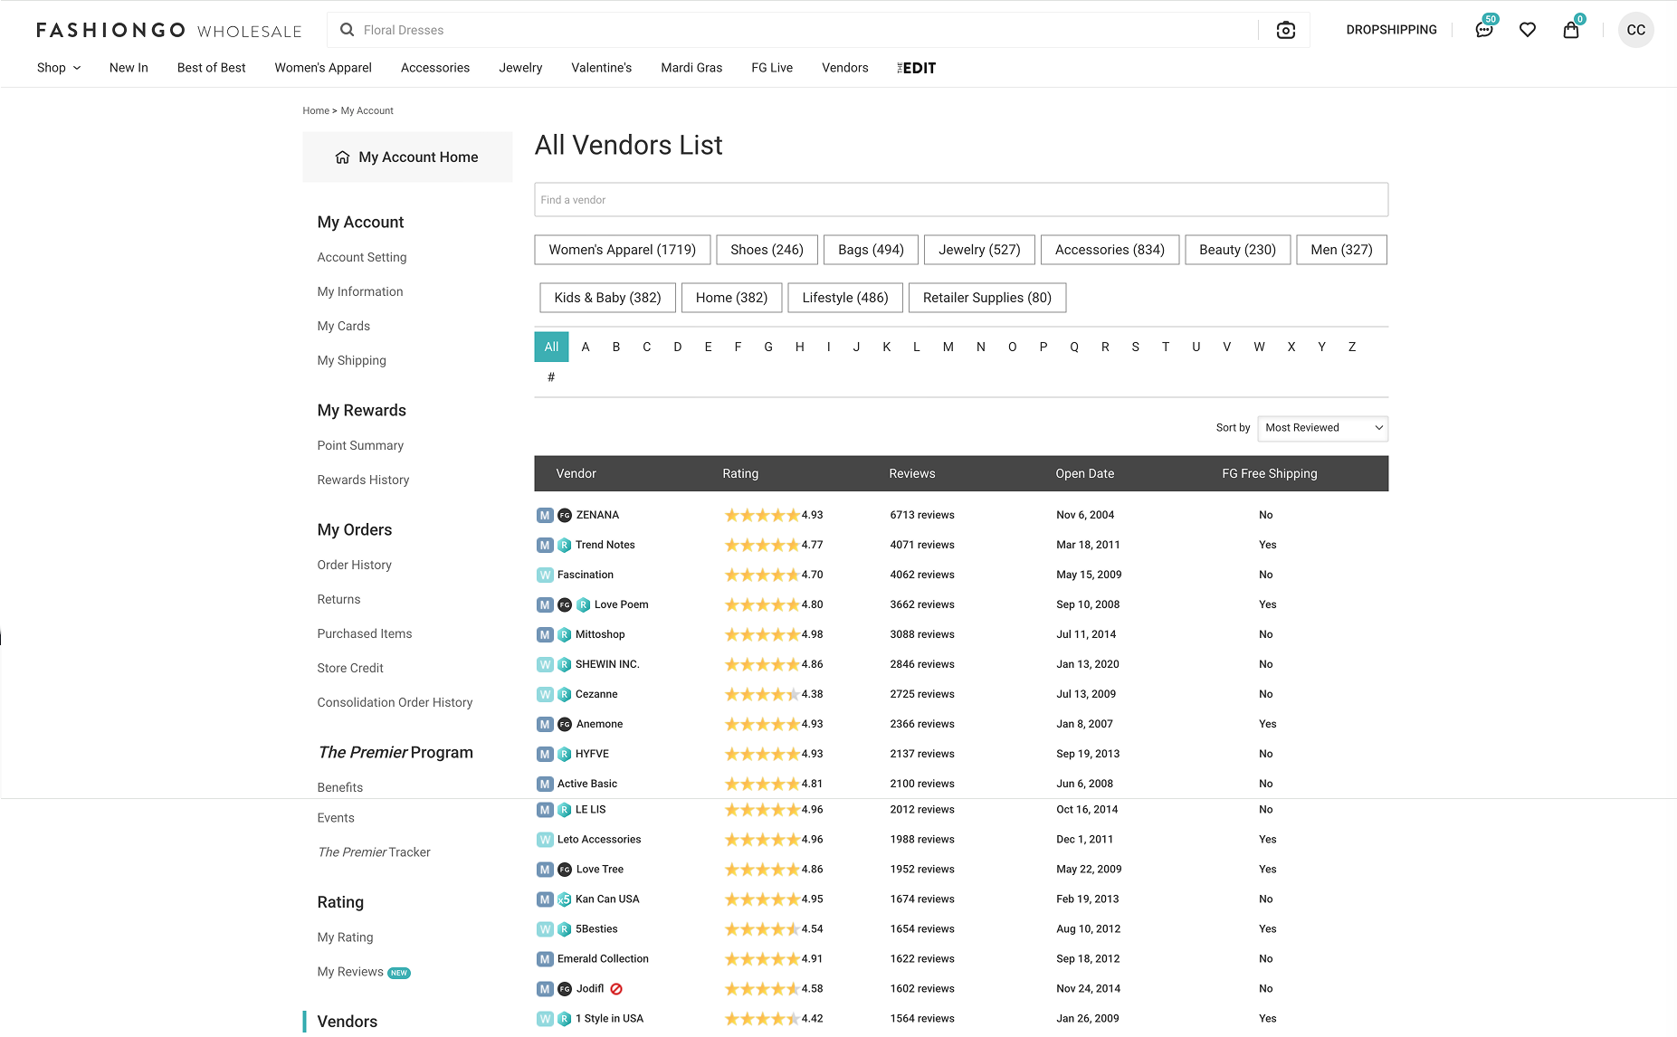
Task: Filter by Accessories (834)
Action: [1110, 250]
